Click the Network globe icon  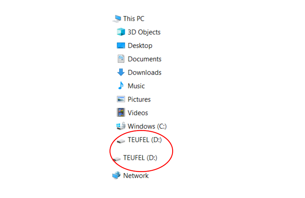point(116,175)
